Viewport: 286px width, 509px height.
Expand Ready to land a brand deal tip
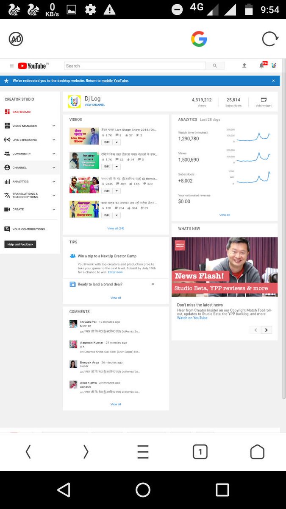153,284
